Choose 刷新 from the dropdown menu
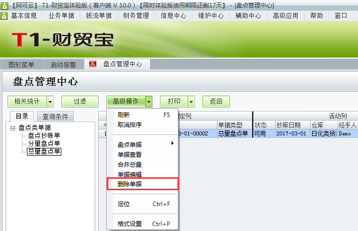358x231 pixels. coord(143,115)
